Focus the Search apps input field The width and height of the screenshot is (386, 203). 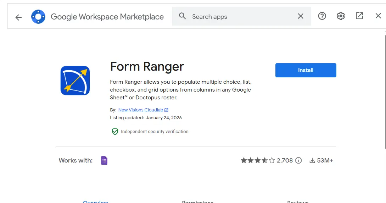tap(241, 17)
